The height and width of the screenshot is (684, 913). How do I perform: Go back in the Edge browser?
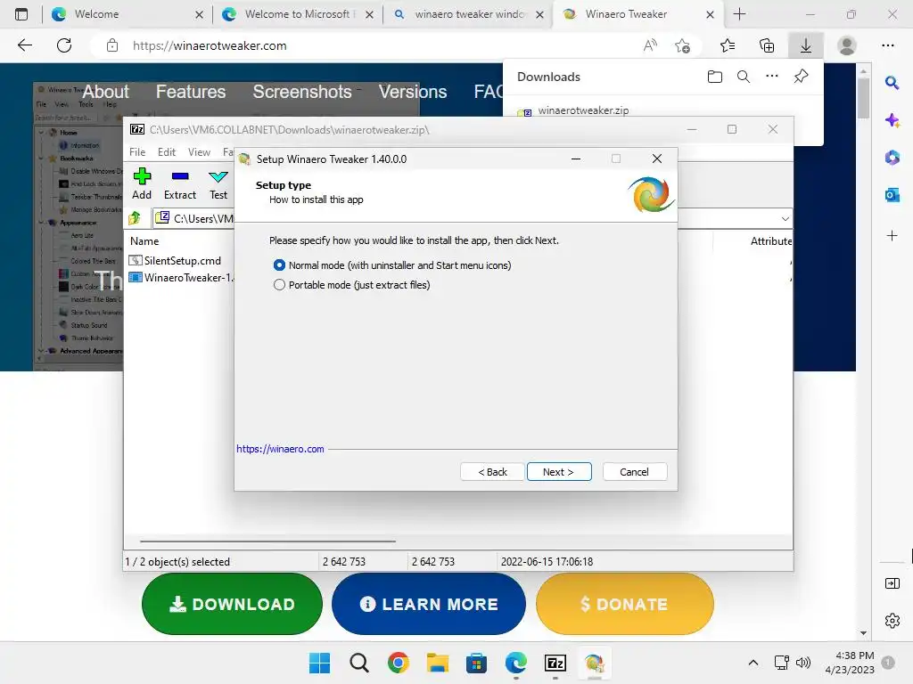pos(24,45)
